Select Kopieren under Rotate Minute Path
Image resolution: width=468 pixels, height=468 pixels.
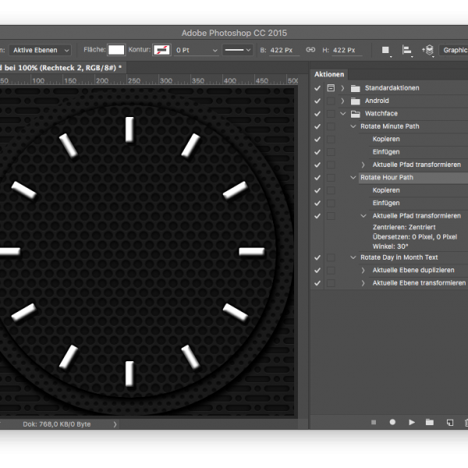point(386,139)
